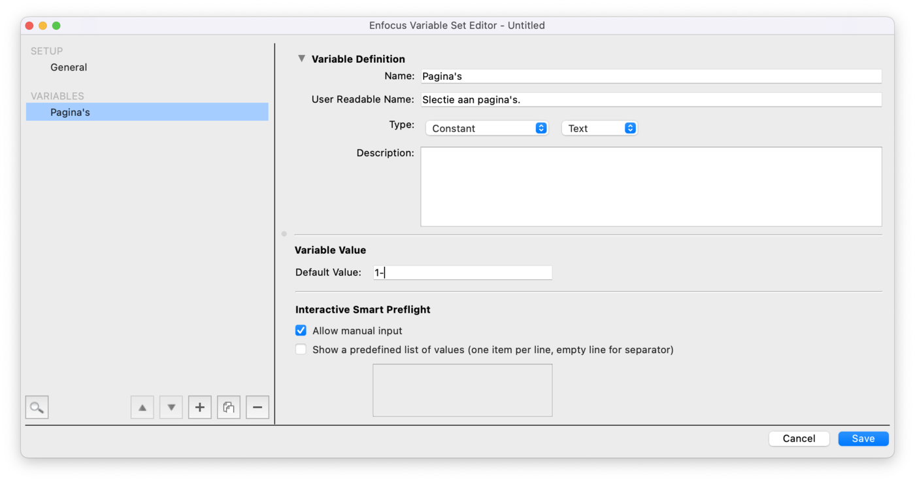Click the Interactive Smart Preflight heading
Image resolution: width=915 pixels, height=482 pixels.
(363, 309)
